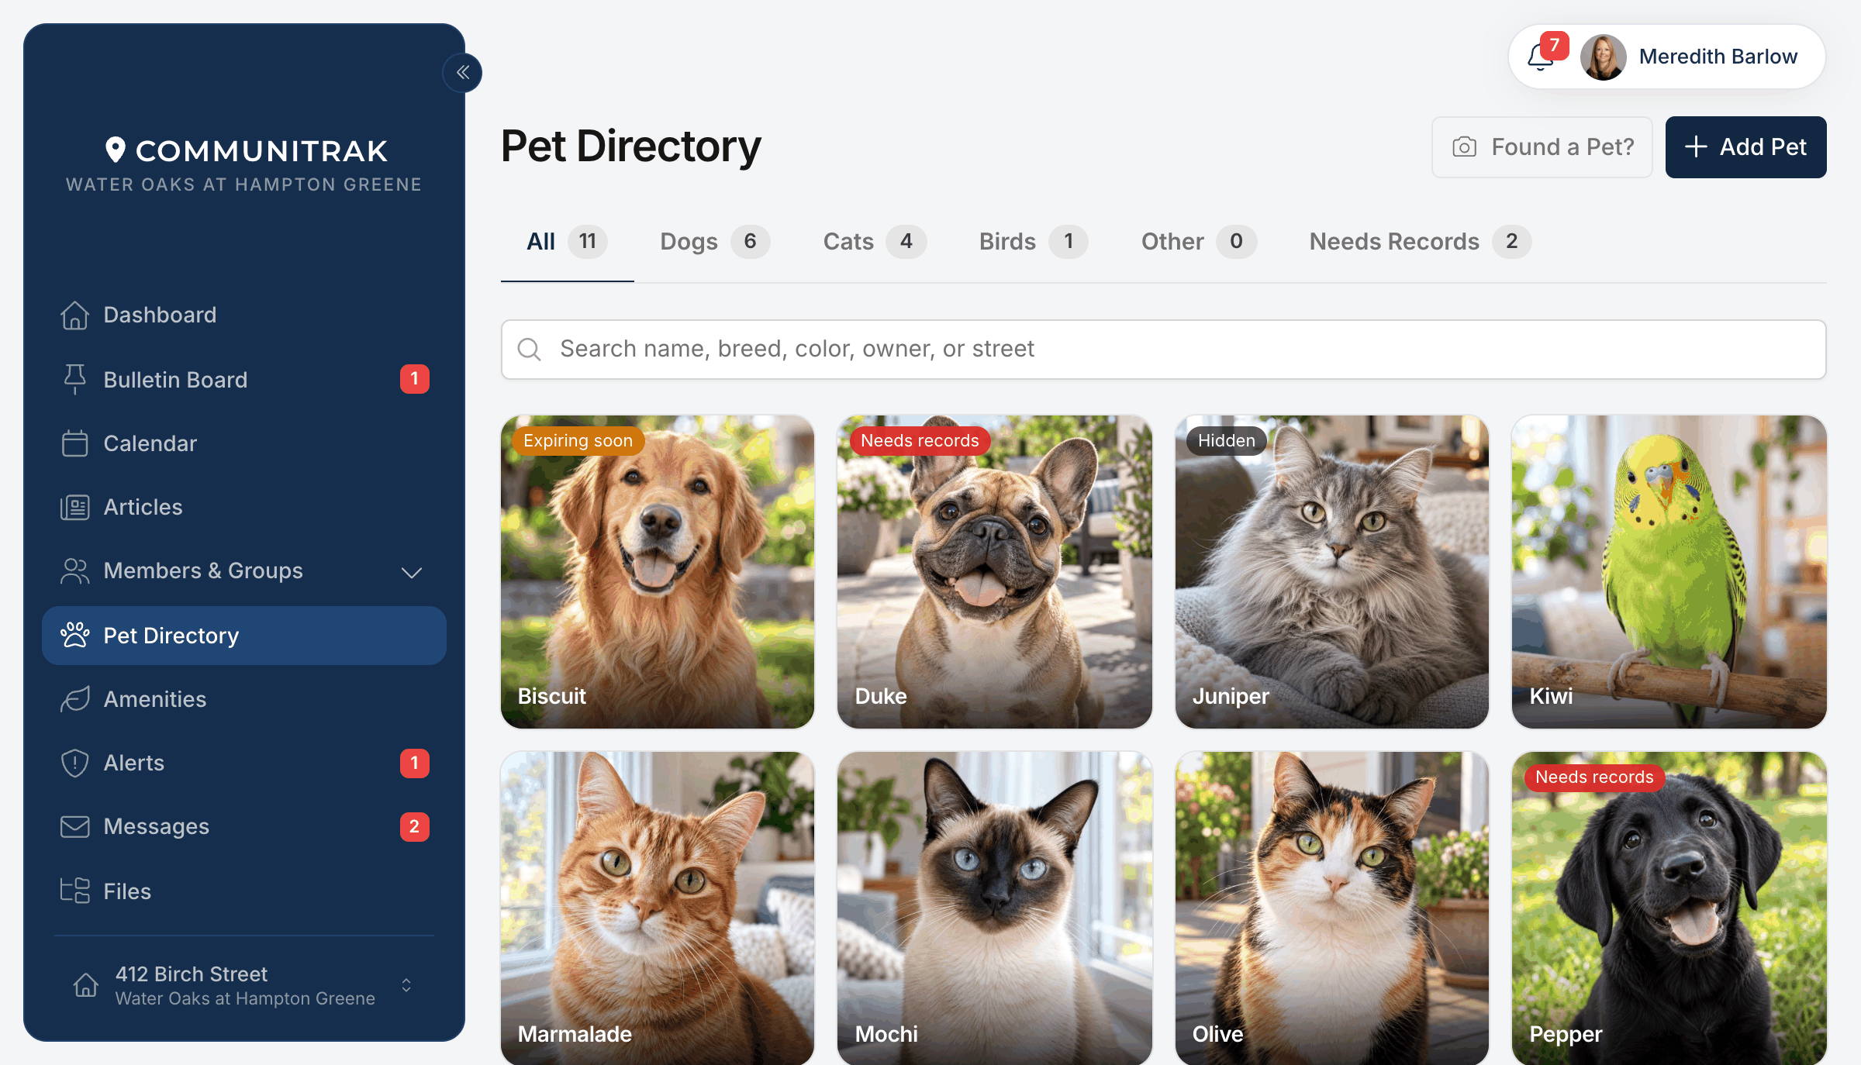Click the Members & Groups people icon
Image resolution: width=1861 pixels, height=1065 pixels.
pos(74,570)
